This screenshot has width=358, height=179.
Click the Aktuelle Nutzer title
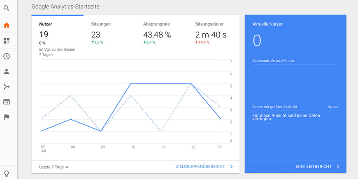pos(267,24)
